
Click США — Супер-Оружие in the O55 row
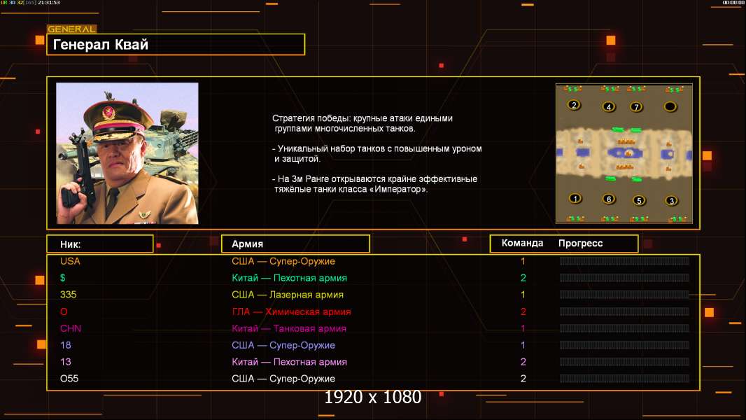(283, 379)
